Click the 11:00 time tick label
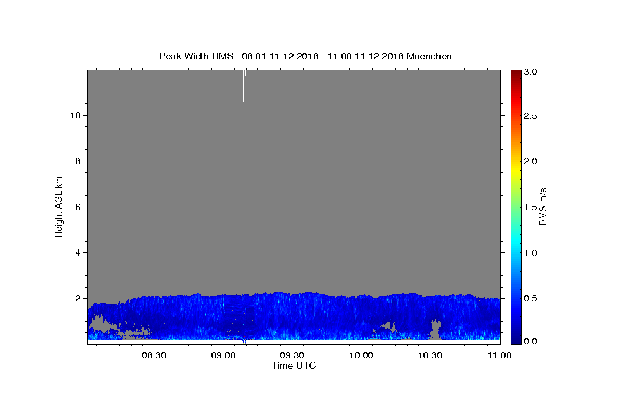This screenshot has width=619, height=413. point(499,355)
